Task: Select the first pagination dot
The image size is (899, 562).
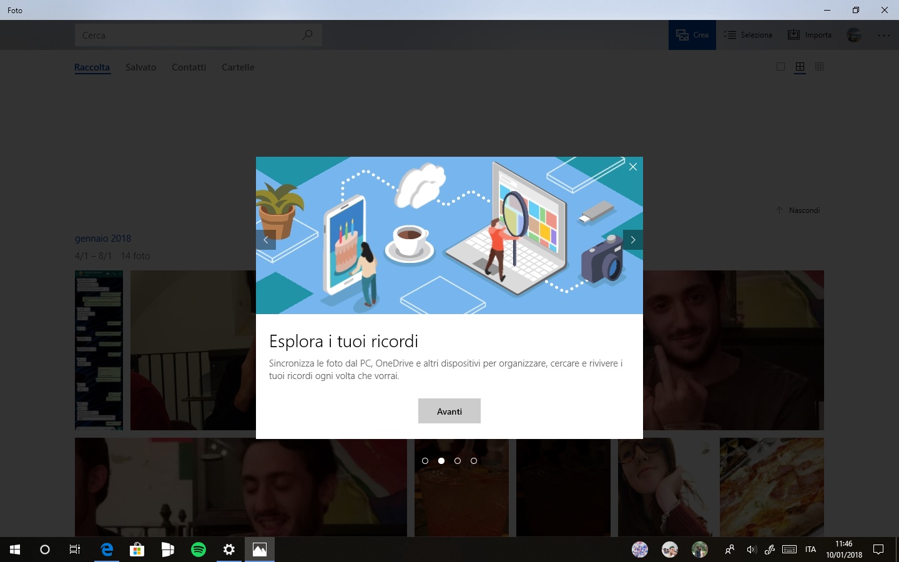Action: (x=425, y=461)
